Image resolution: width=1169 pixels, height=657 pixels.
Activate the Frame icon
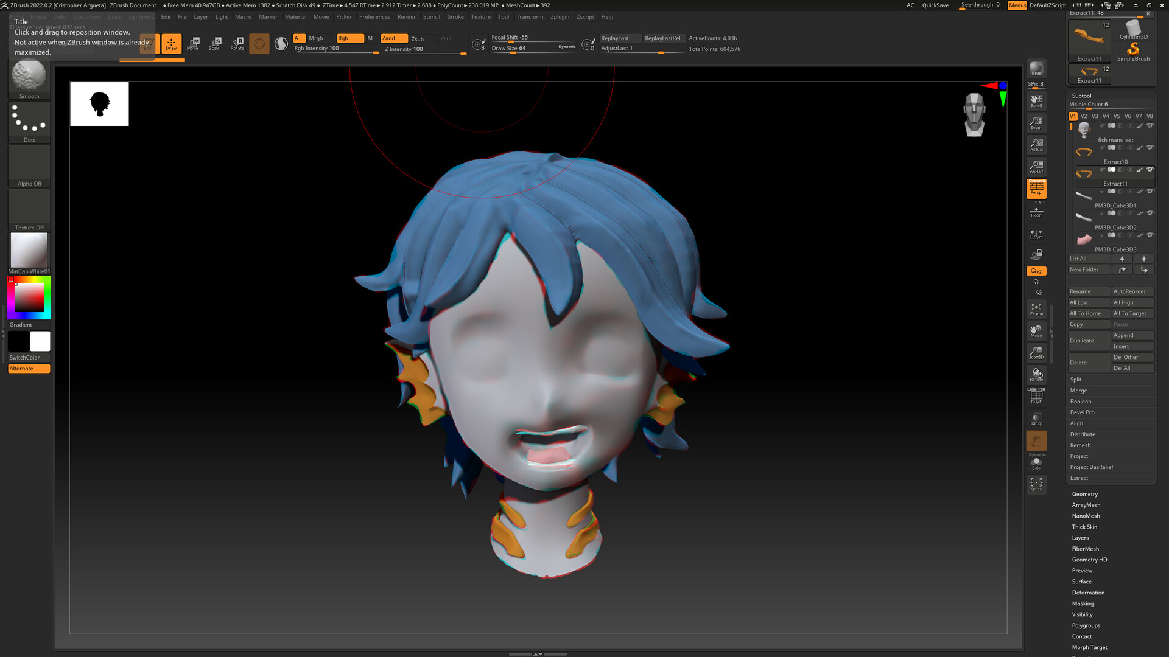pyautogui.click(x=1036, y=309)
